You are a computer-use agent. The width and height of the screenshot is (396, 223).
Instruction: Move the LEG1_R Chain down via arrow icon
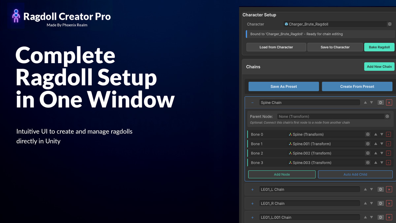click(x=371, y=203)
